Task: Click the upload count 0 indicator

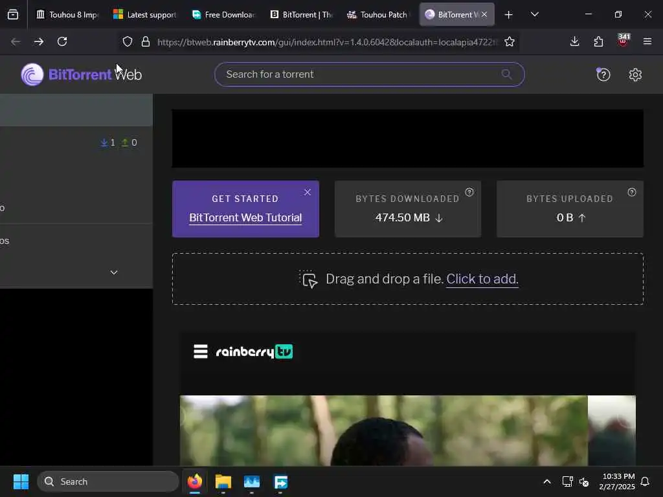Action: click(129, 142)
